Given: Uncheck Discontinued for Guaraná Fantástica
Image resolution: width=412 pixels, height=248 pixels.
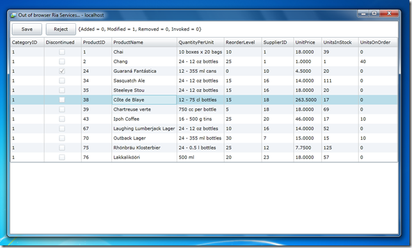Looking at the screenshot, I should [x=62, y=71].
